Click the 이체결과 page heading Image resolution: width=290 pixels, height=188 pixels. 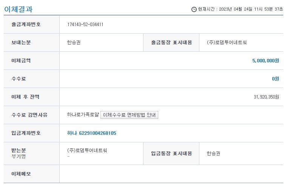point(19,9)
